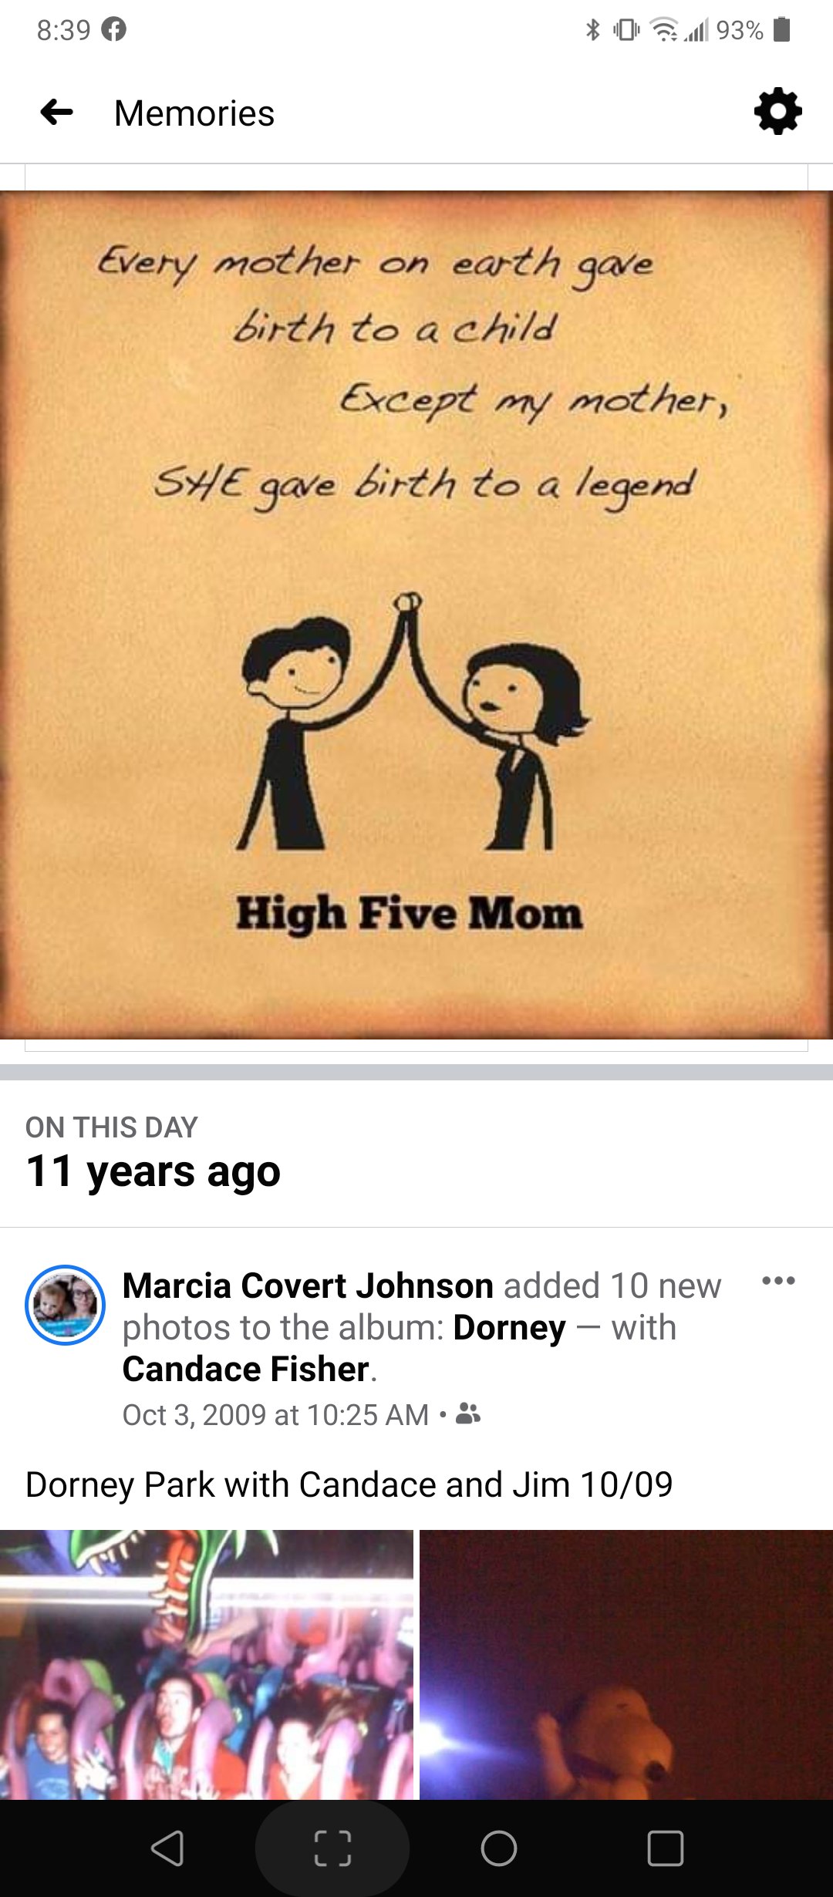
Task: Tap the friends audience privacy icon
Action: 468,1413
